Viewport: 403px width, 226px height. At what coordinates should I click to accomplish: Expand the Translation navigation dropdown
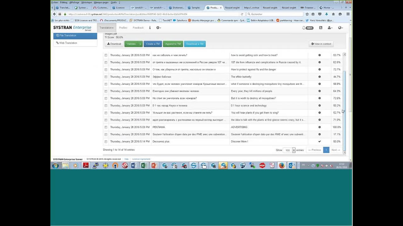(x=106, y=28)
